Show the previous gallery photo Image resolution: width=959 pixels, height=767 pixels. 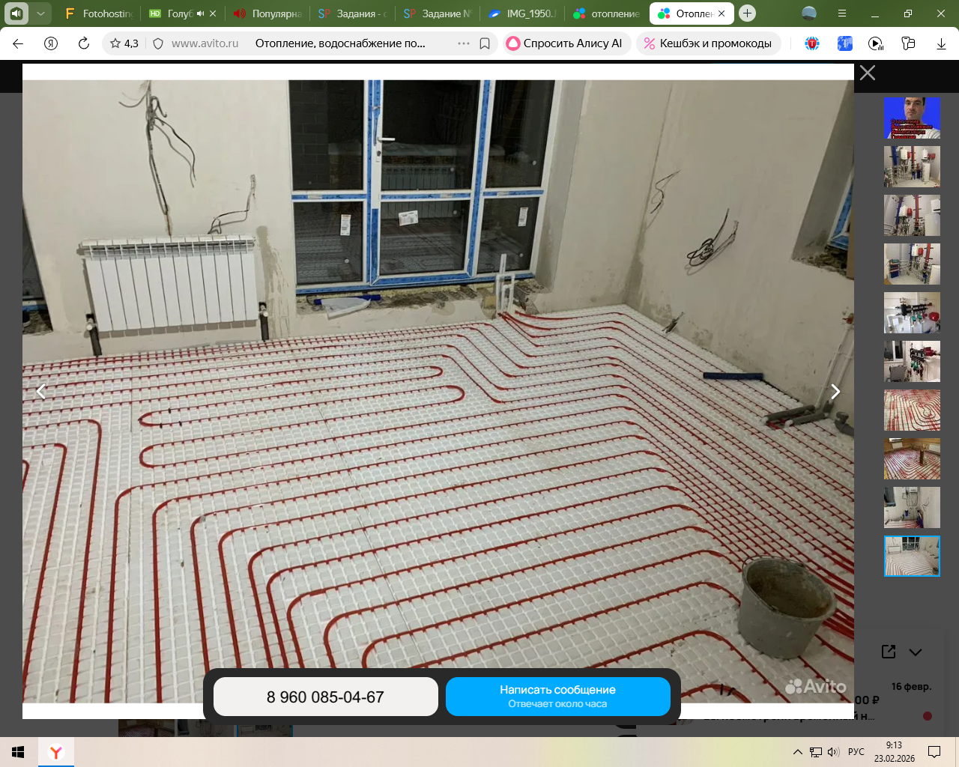click(41, 391)
